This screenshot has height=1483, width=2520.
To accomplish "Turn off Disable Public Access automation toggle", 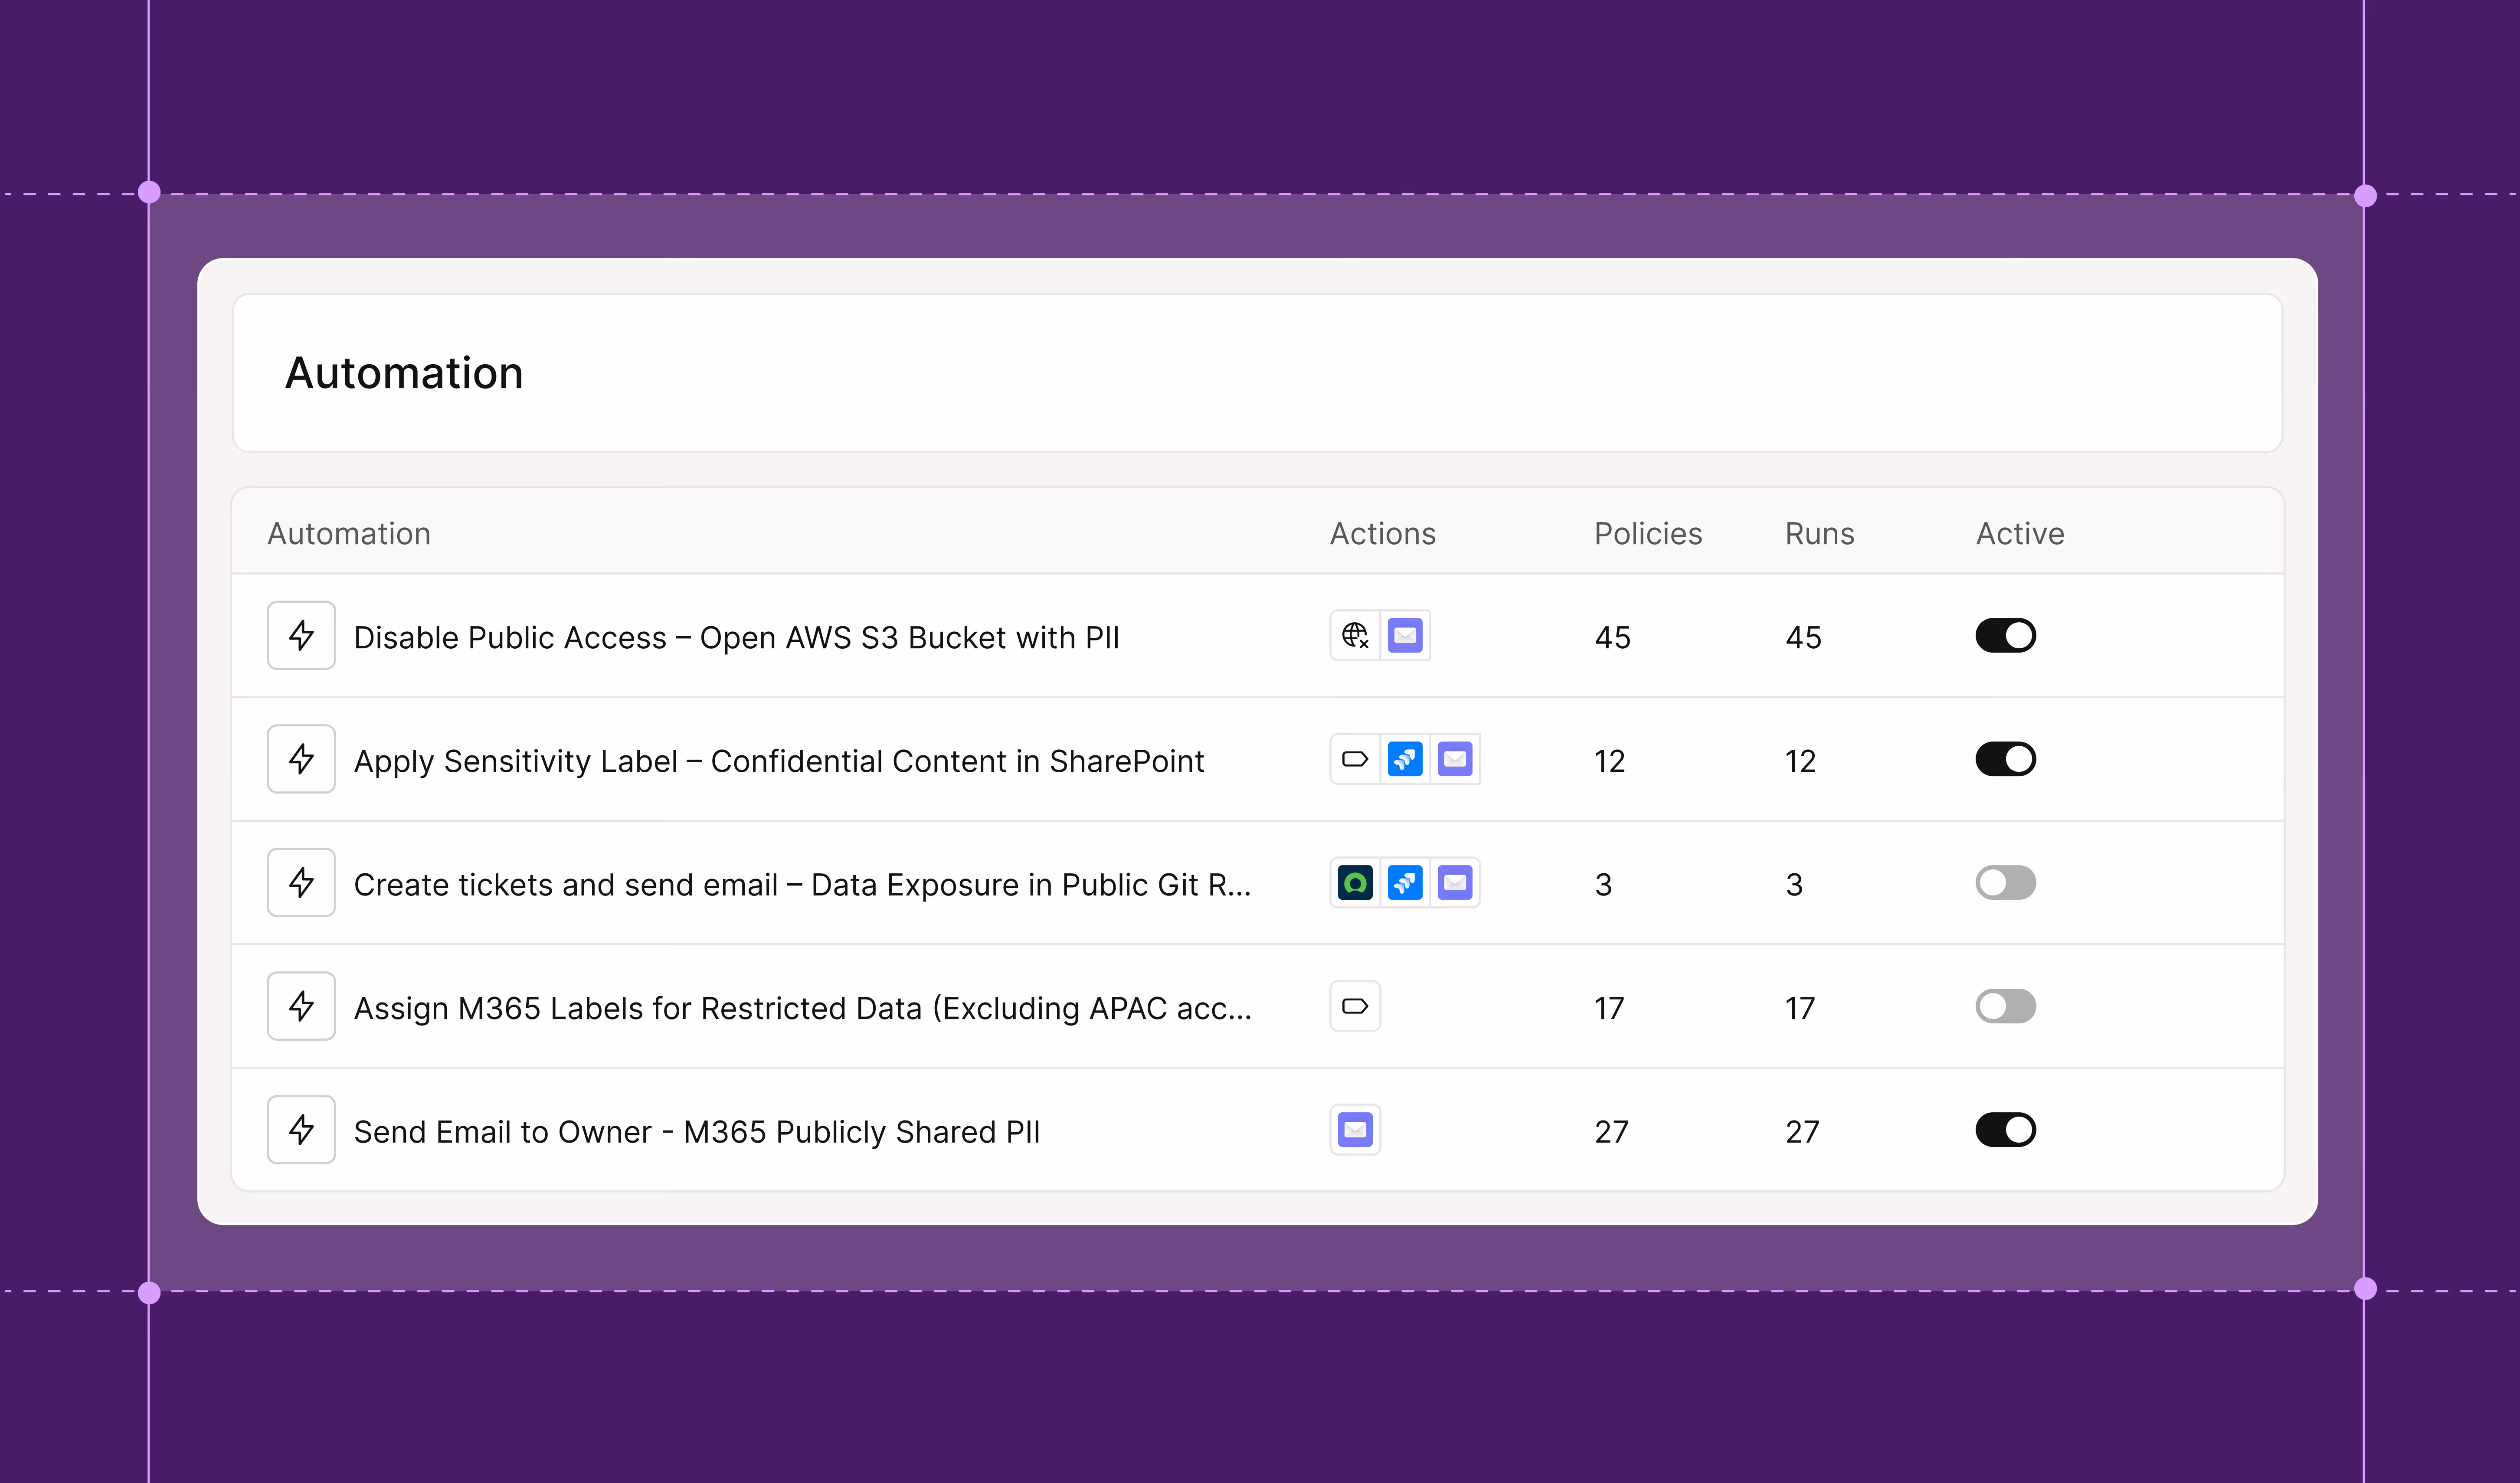I will coord(2005,635).
